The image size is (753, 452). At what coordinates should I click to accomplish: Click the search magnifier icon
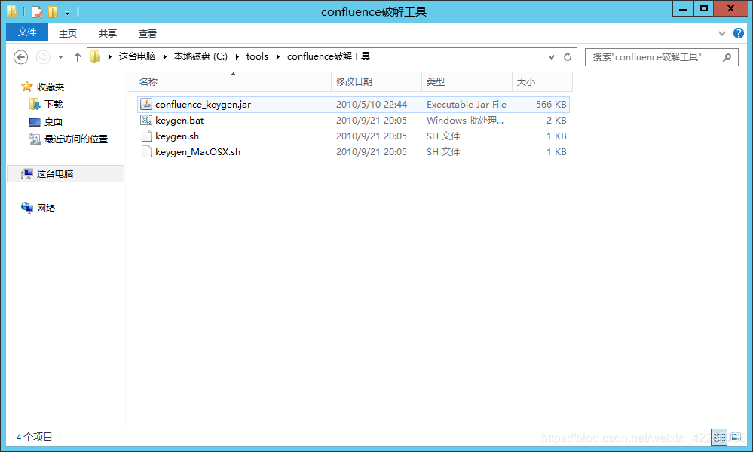[727, 57]
